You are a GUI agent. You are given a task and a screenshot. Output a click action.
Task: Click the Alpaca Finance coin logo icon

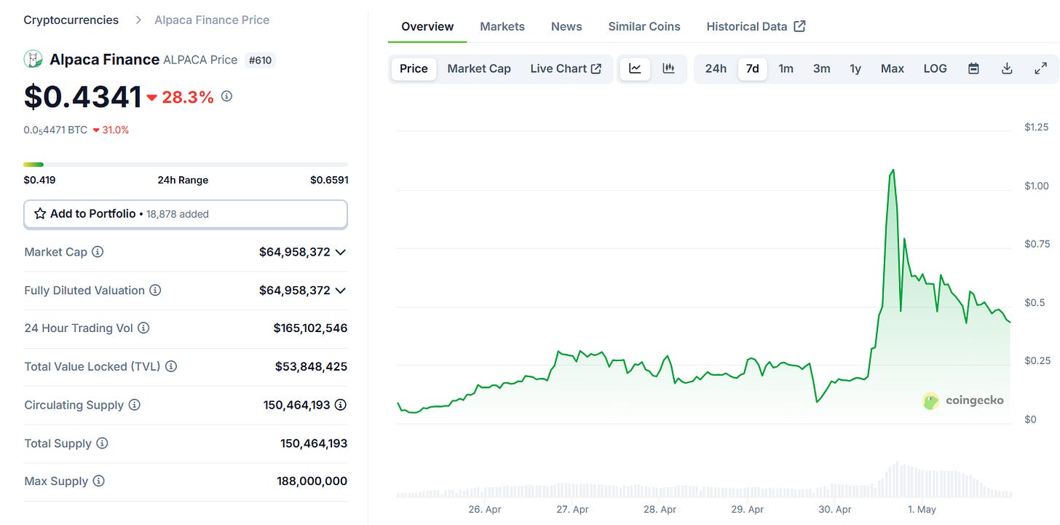pyautogui.click(x=33, y=59)
